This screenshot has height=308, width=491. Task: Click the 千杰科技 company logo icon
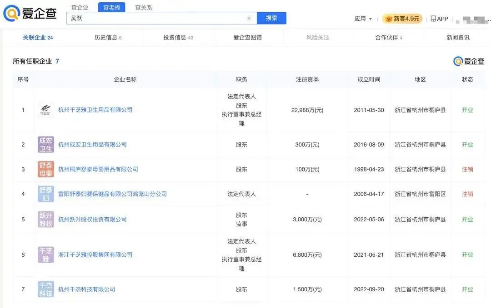coord(45,289)
